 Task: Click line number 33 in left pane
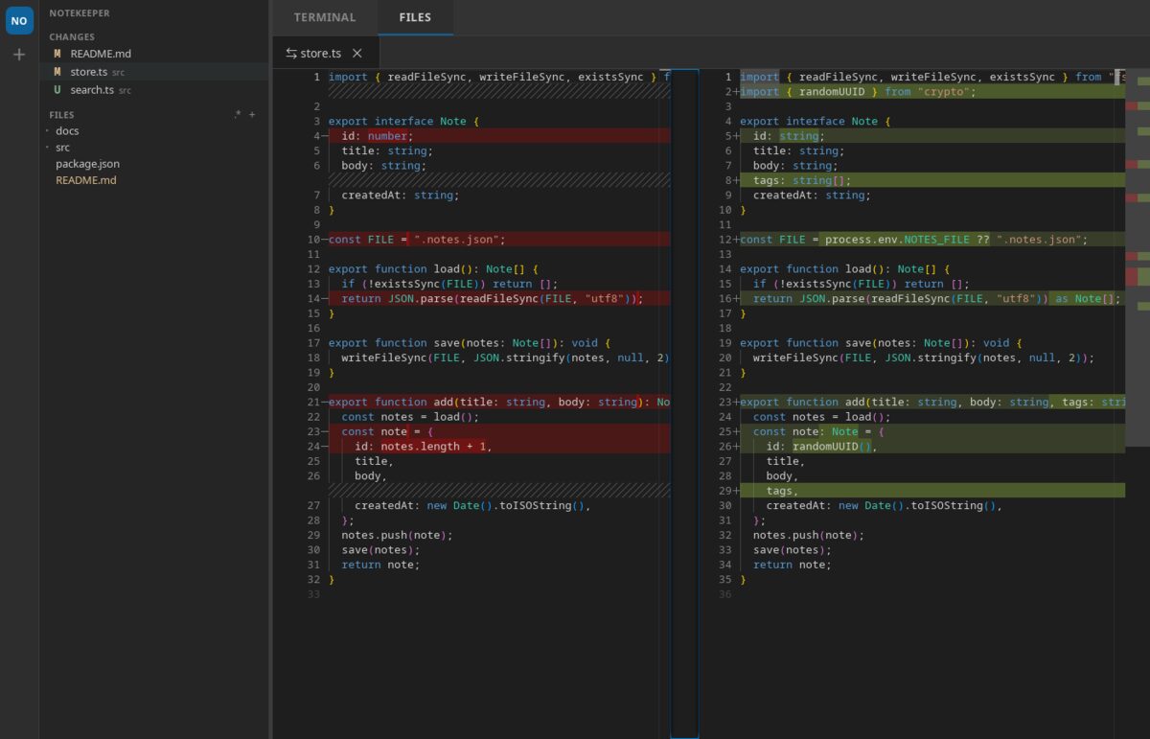[313, 594]
